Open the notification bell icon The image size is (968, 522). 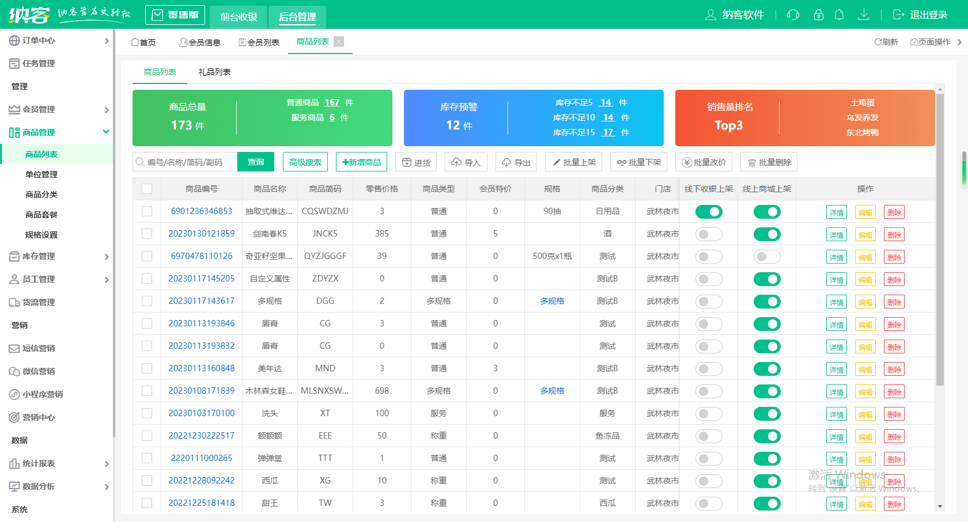[840, 15]
